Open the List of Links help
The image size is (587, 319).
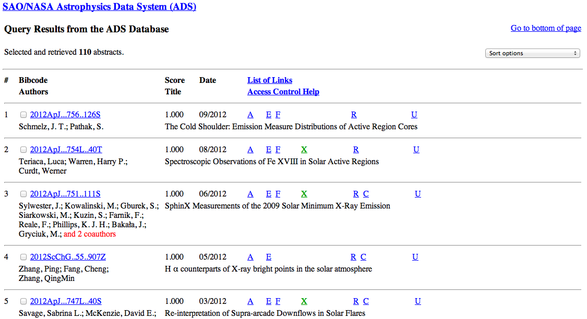[x=269, y=80]
